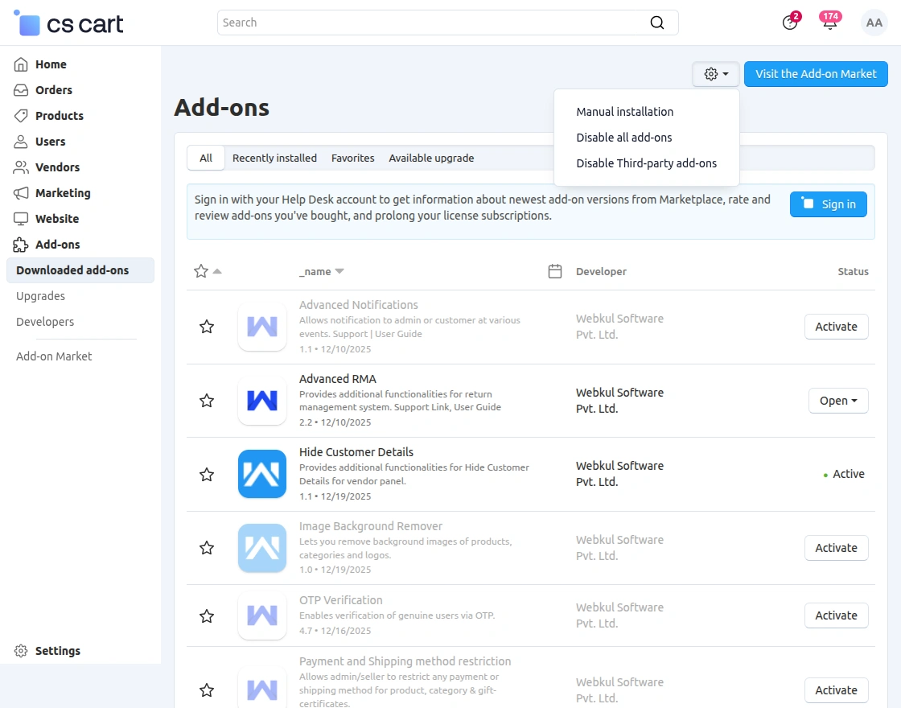Activate the Image Background Remover add-on
The image size is (901, 708).
pyautogui.click(x=836, y=548)
